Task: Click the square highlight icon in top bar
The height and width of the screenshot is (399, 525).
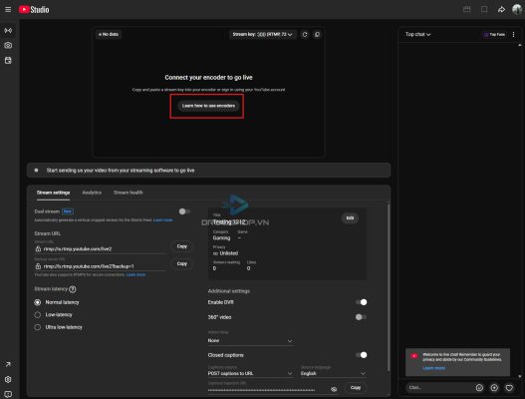Action: (x=484, y=9)
